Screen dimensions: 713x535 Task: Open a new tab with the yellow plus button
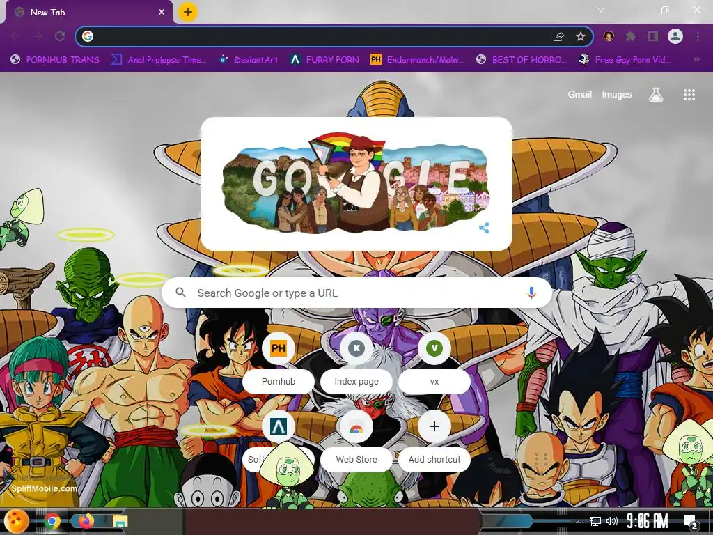click(188, 13)
